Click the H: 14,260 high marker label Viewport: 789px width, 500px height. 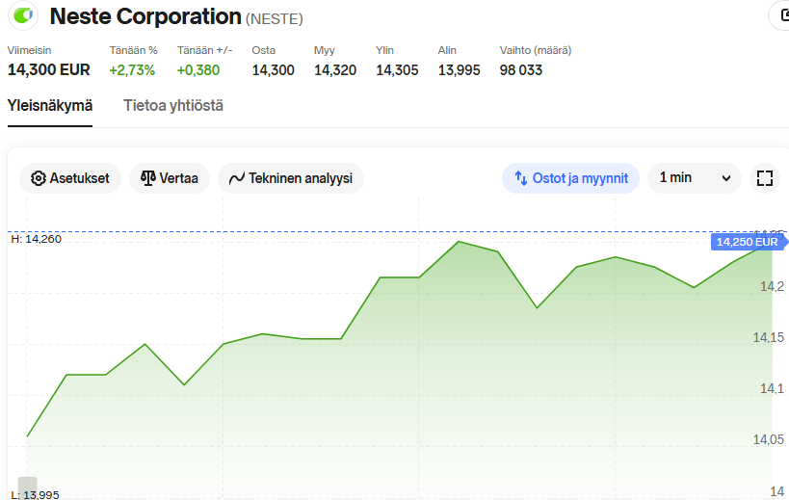point(36,239)
